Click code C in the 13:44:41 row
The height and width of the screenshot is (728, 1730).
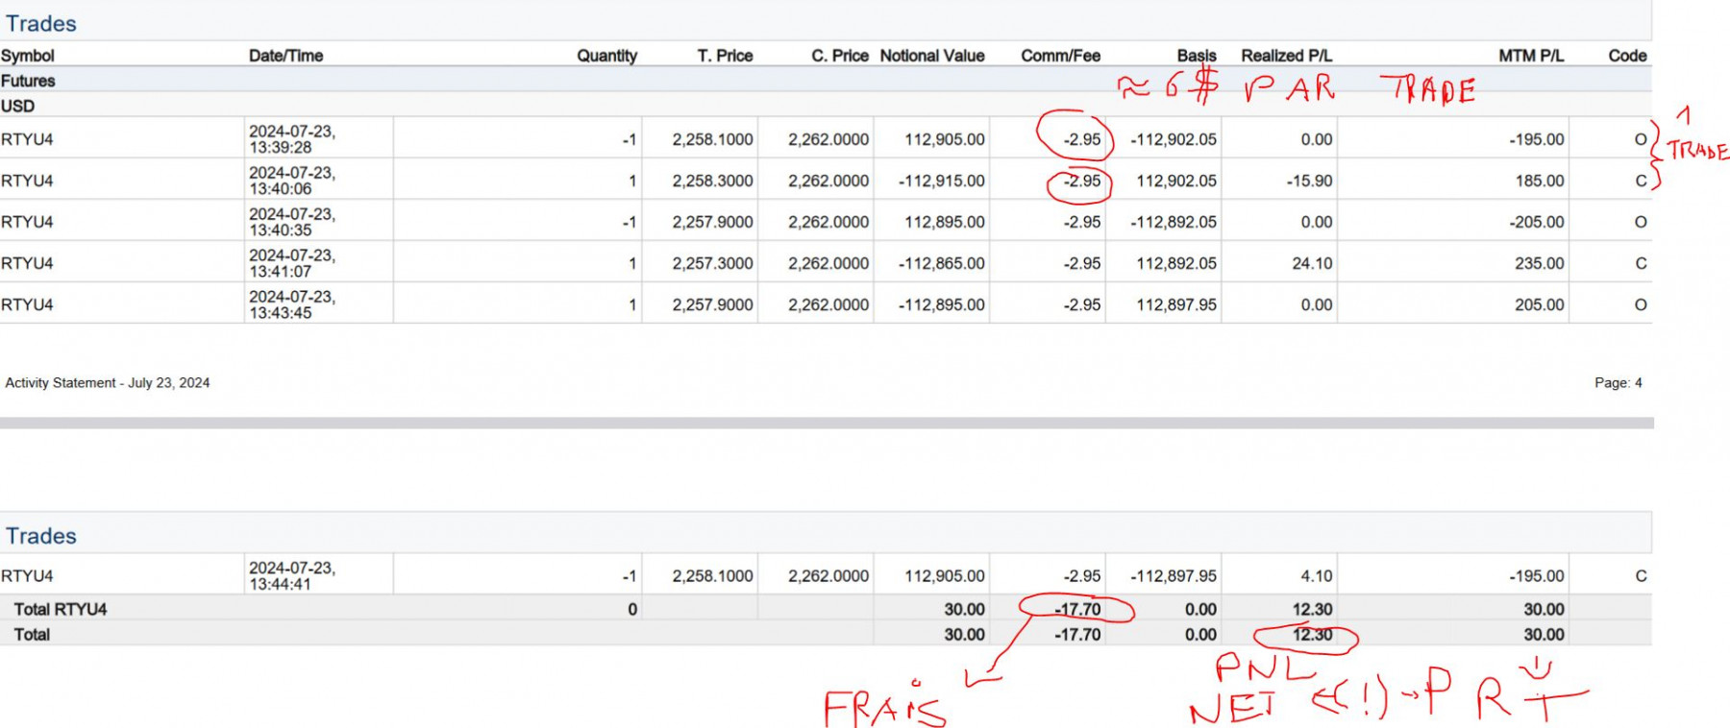pos(1641,576)
